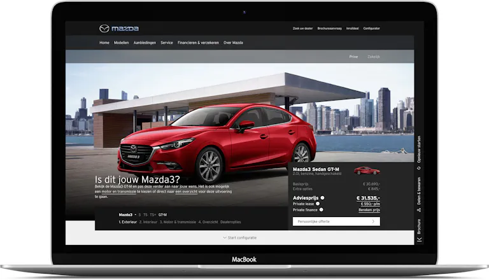Click the 'een overzicht' text link
The width and height of the screenshot is (489, 280).
click(186, 192)
